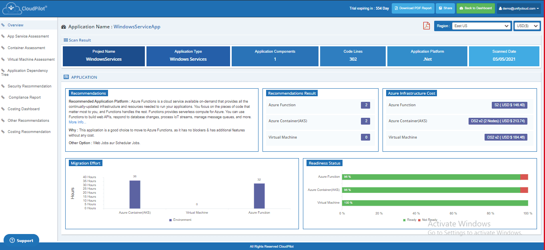Viewport: 545px width, 250px height.
Task: Click the red PDF export icon
Action: [427, 26]
